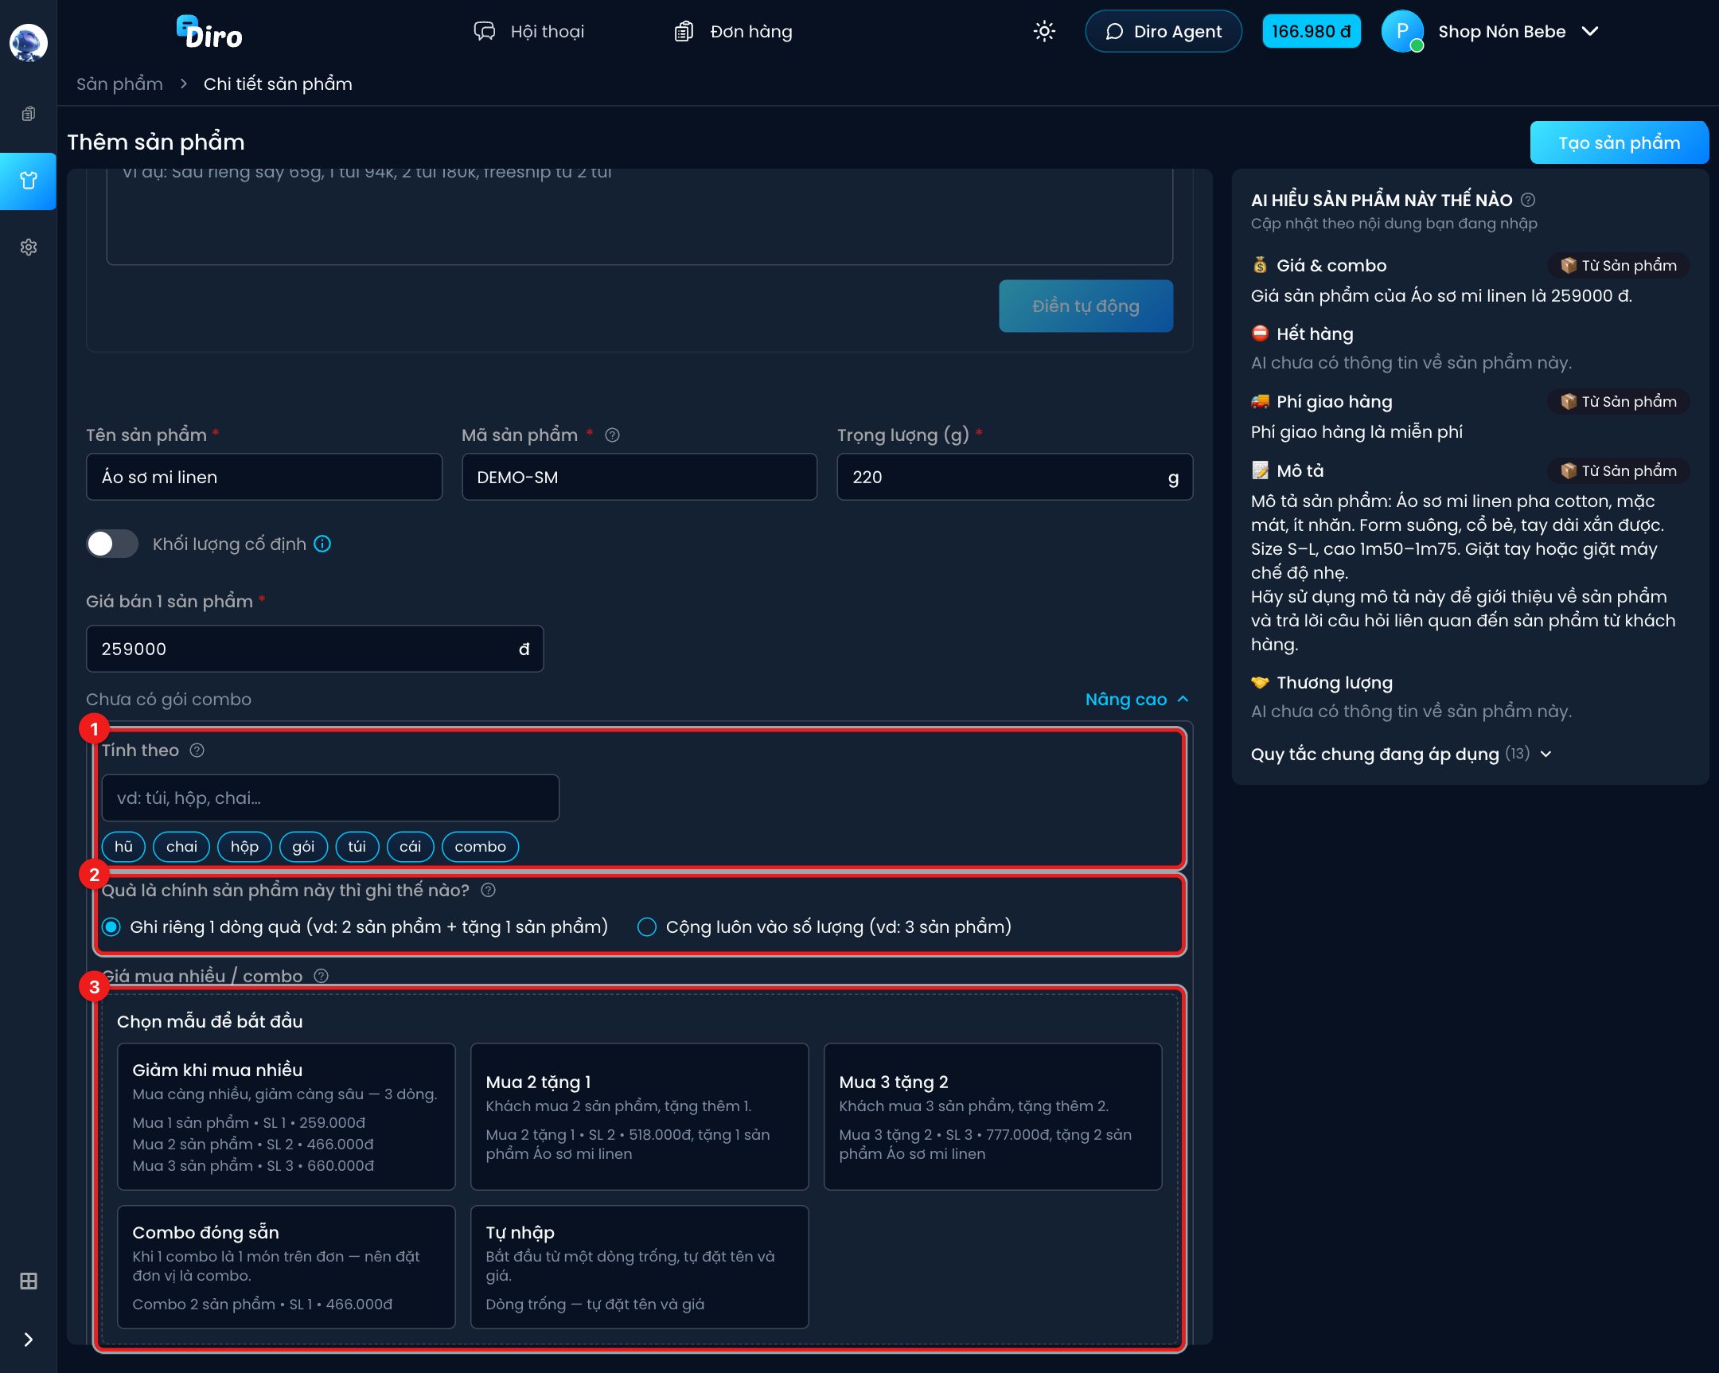Image resolution: width=1719 pixels, height=1373 pixels.
Task: Open settings gear in sidebar
Action: point(29,248)
